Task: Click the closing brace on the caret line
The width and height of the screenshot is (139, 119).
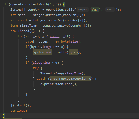Action: click(x=4, y=116)
